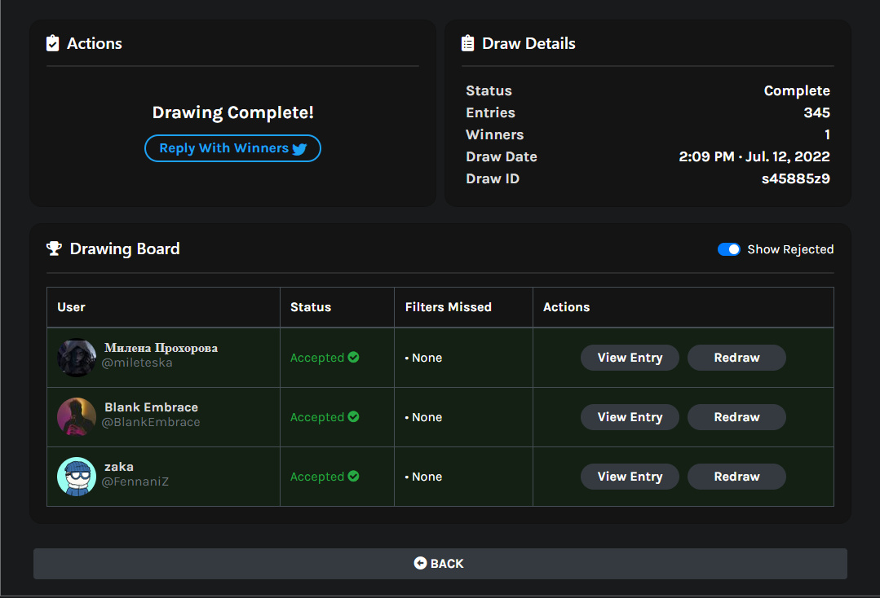Click the @BlankEmbrace handle
The height and width of the screenshot is (598, 880).
click(x=151, y=422)
